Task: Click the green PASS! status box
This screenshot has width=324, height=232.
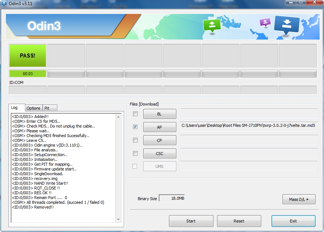Action: click(28, 56)
